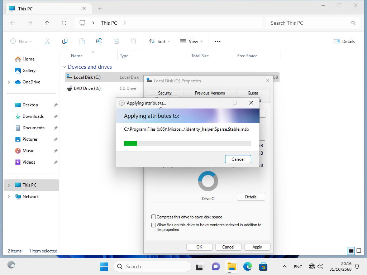Open Microsoft Edge from the taskbar

(248, 266)
